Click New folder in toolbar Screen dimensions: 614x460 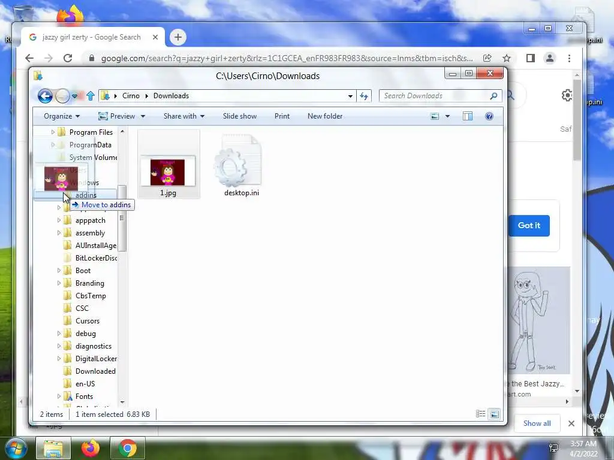(x=325, y=116)
